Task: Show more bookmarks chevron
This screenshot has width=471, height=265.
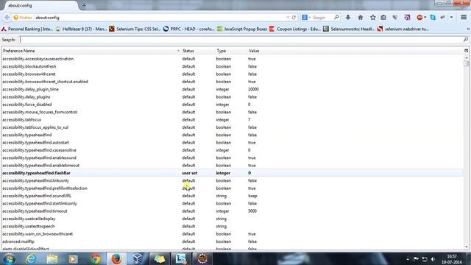Action: [468, 29]
